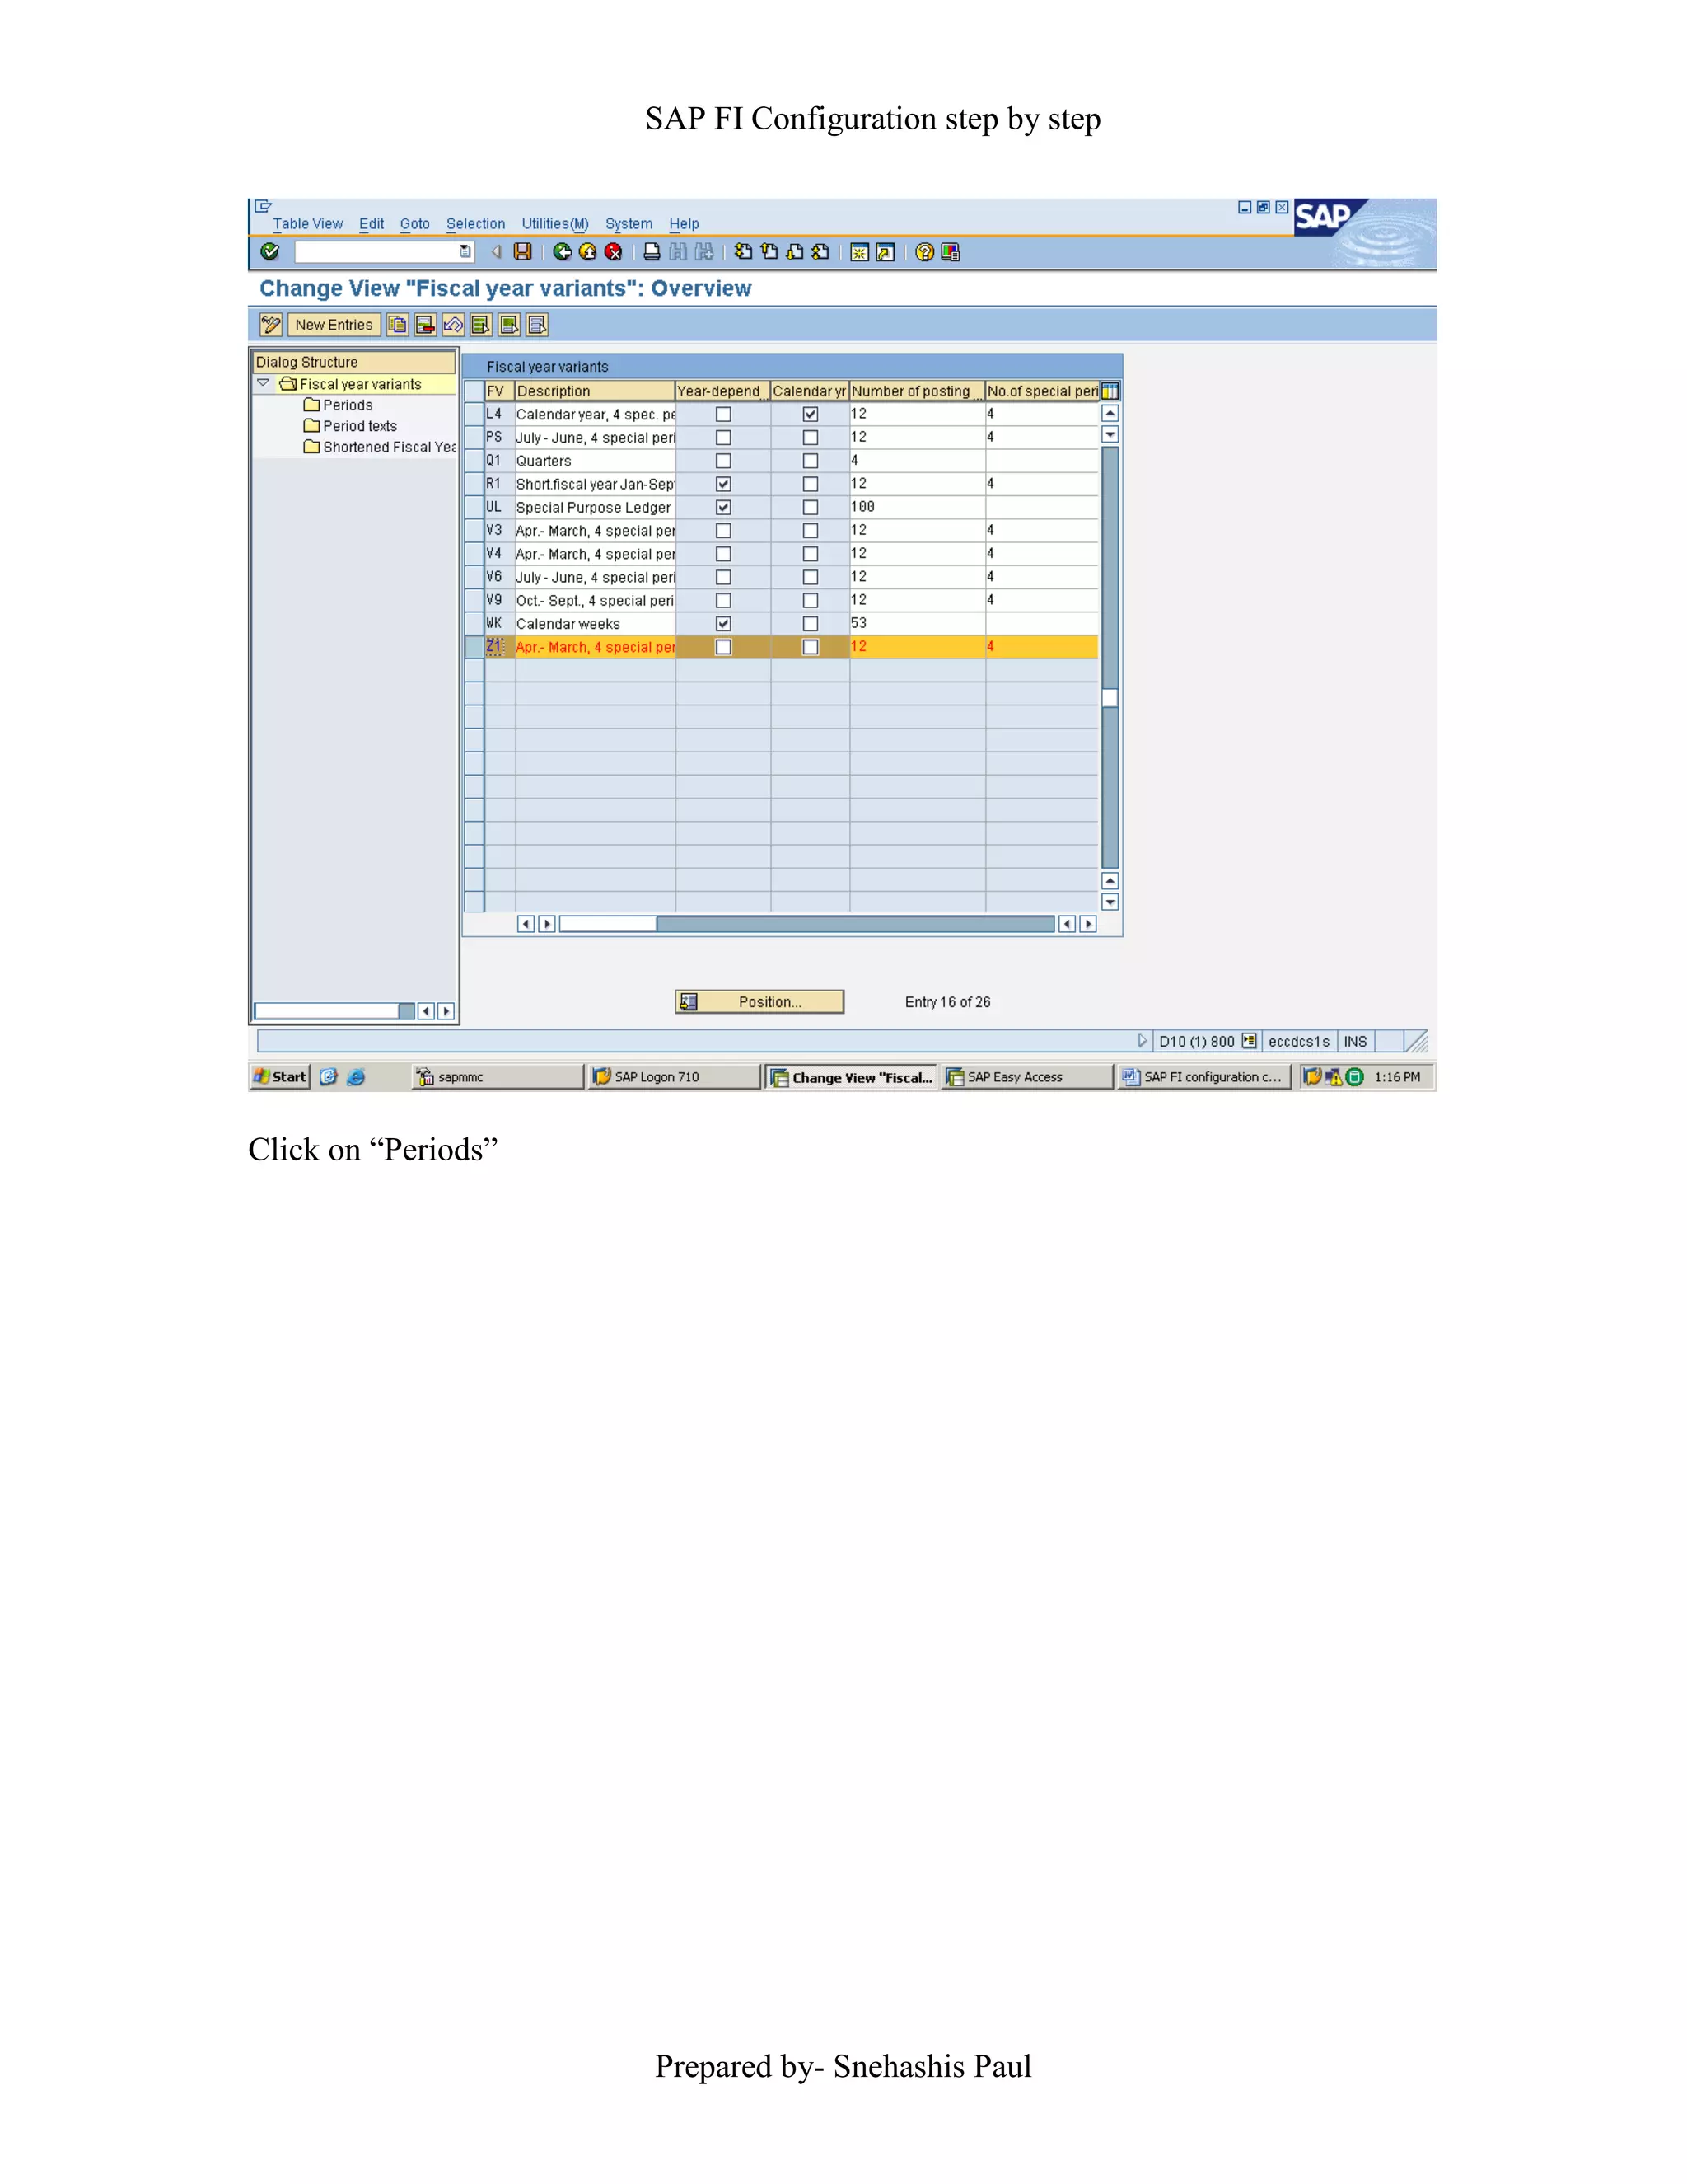Open the Utilities(M) menu

click(x=554, y=224)
